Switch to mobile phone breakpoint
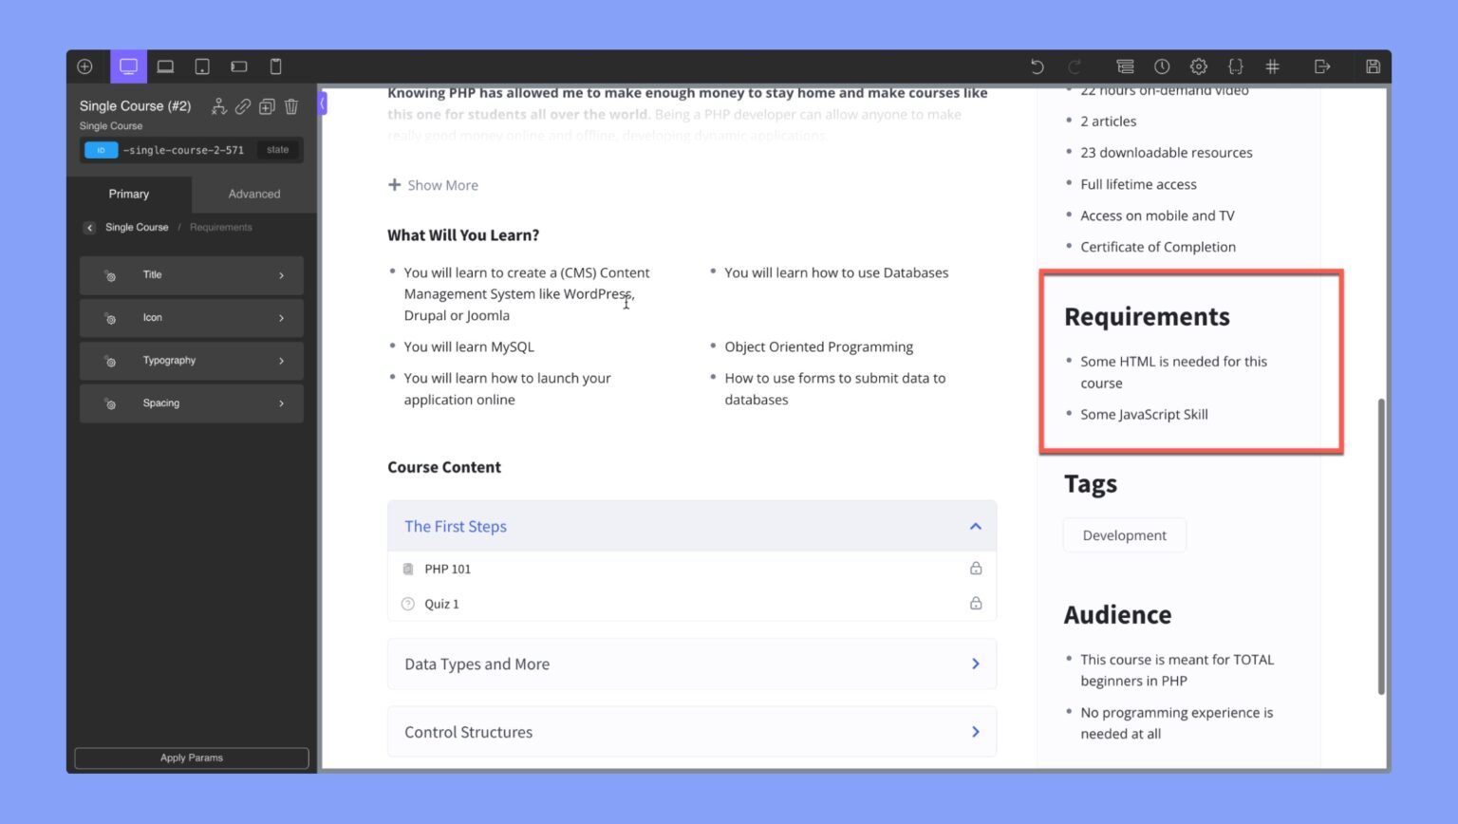The width and height of the screenshot is (1458, 824). [x=275, y=66]
